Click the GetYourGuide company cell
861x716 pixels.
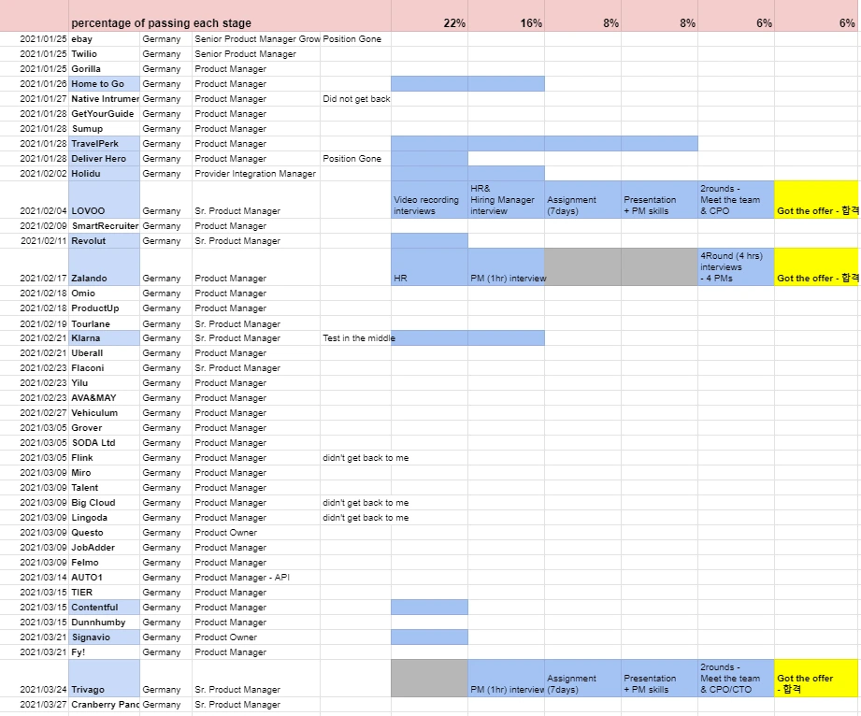pyautogui.click(x=105, y=114)
